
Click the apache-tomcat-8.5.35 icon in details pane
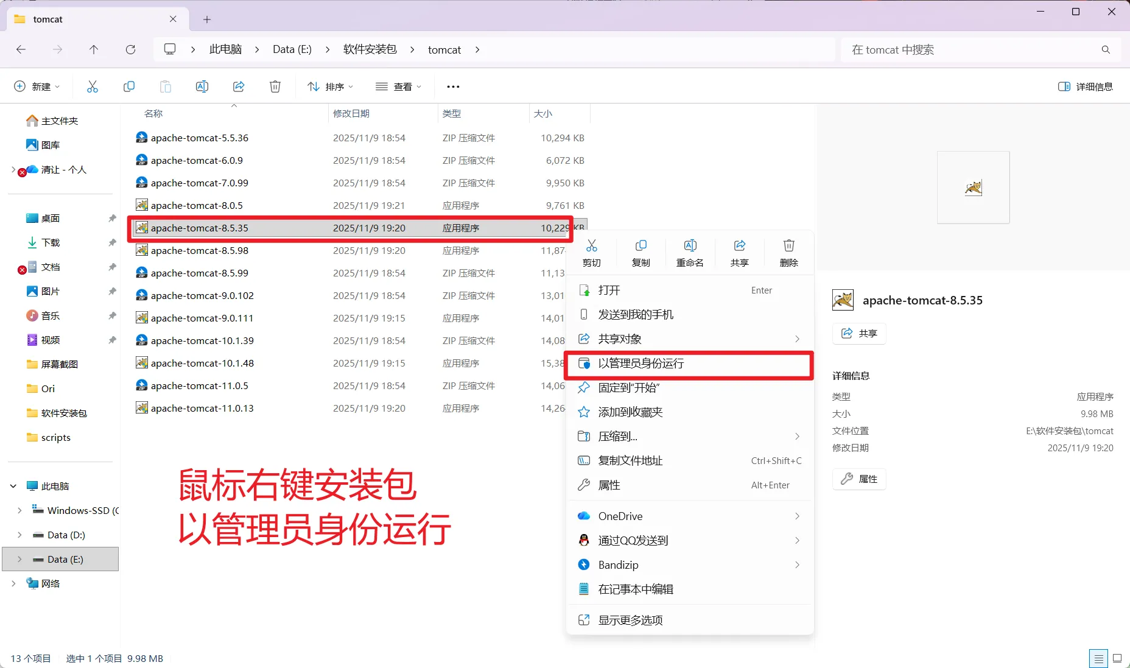(843, 300)
